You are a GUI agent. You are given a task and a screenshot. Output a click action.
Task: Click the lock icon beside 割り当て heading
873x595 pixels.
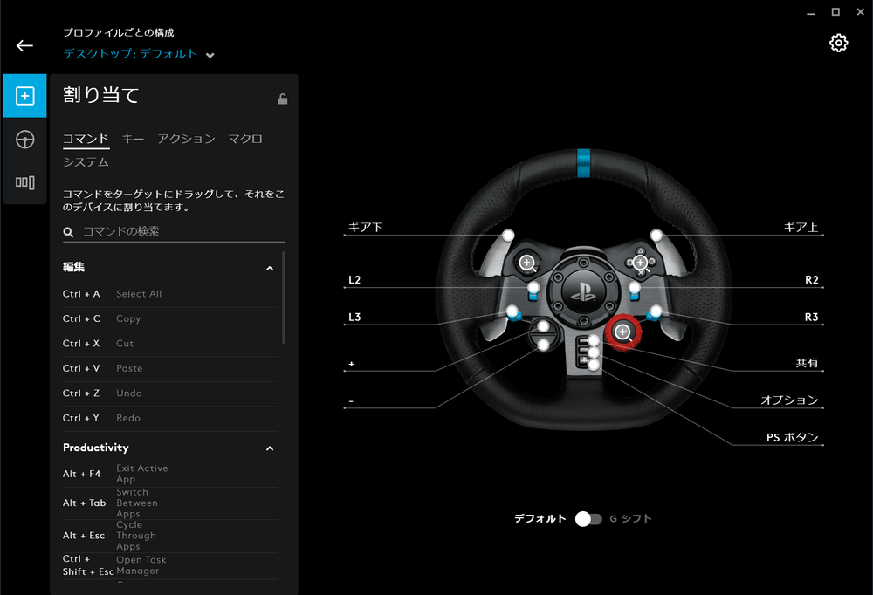click(x=283, y=99)
